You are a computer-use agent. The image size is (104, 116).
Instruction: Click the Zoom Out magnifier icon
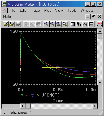click(53, 24)
